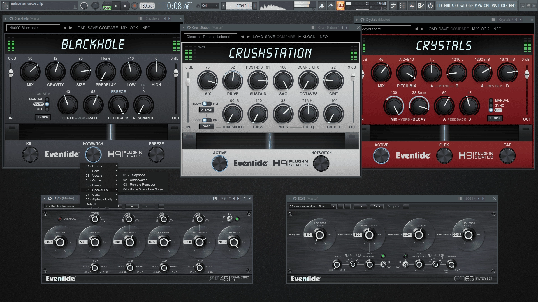Open the TOOLS menu

click(x=503, y=6)
